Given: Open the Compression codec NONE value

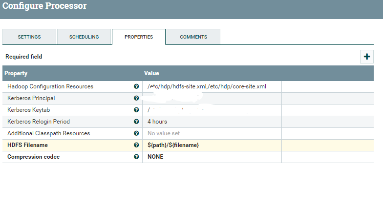Looking at the screenshot, I should pyautogui.click(x=156, y=157).
